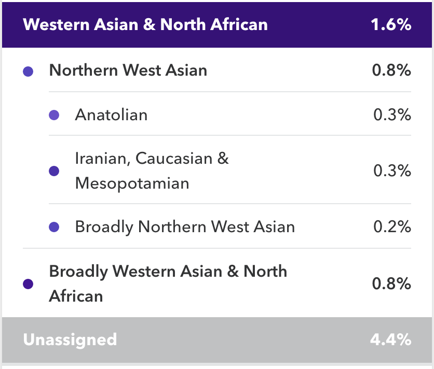Click 0.8% beside Broadly Western Asian
This screenshot has height=369, width=434.
pos(391,283)
